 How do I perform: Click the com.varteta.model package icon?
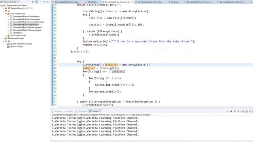(x=8, y=35)
